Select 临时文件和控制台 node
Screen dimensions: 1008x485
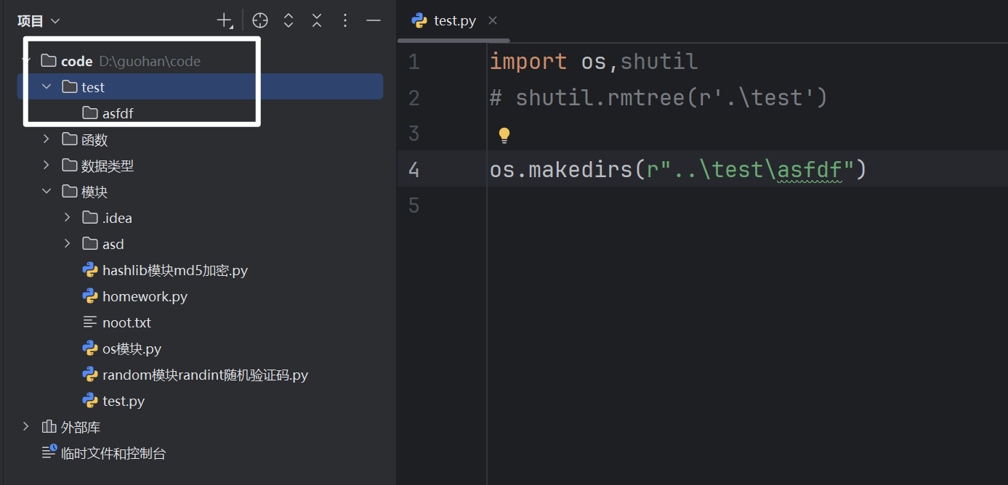(x=113, y=453)
